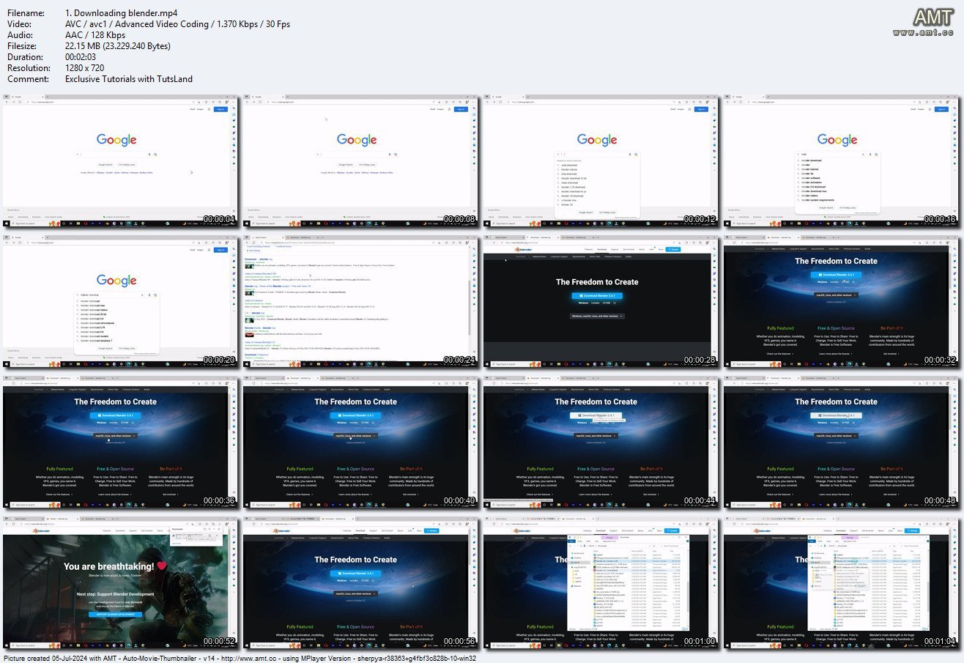Click the red heart in the 00:00:52 frame
The image size is (964, 663).
click(162, 566)
